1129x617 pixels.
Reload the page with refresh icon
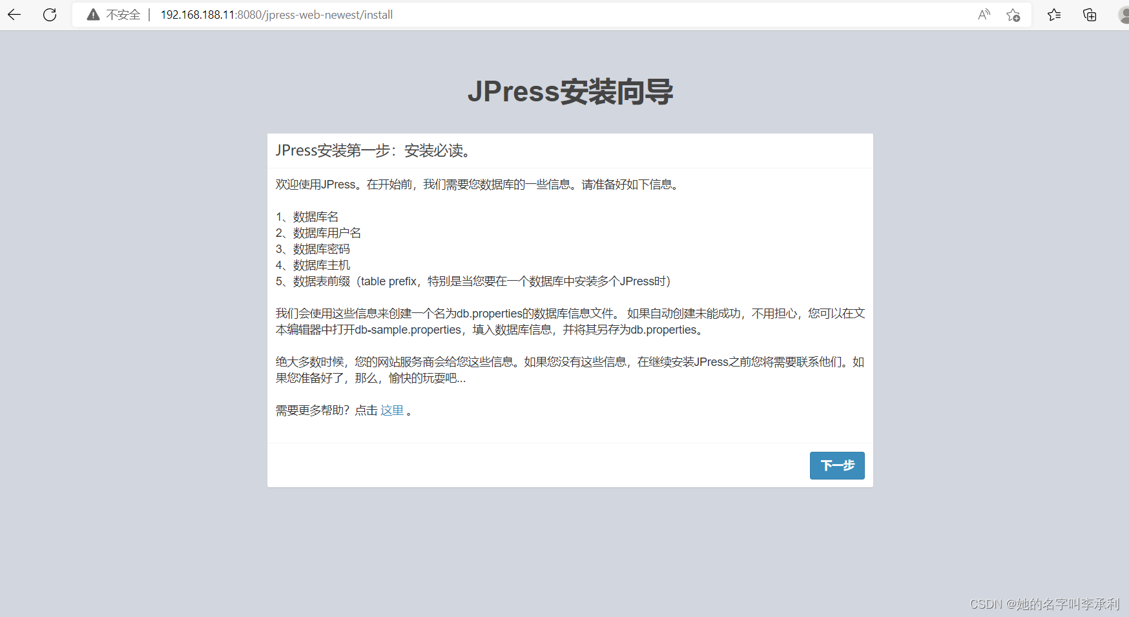pos(50,14)
